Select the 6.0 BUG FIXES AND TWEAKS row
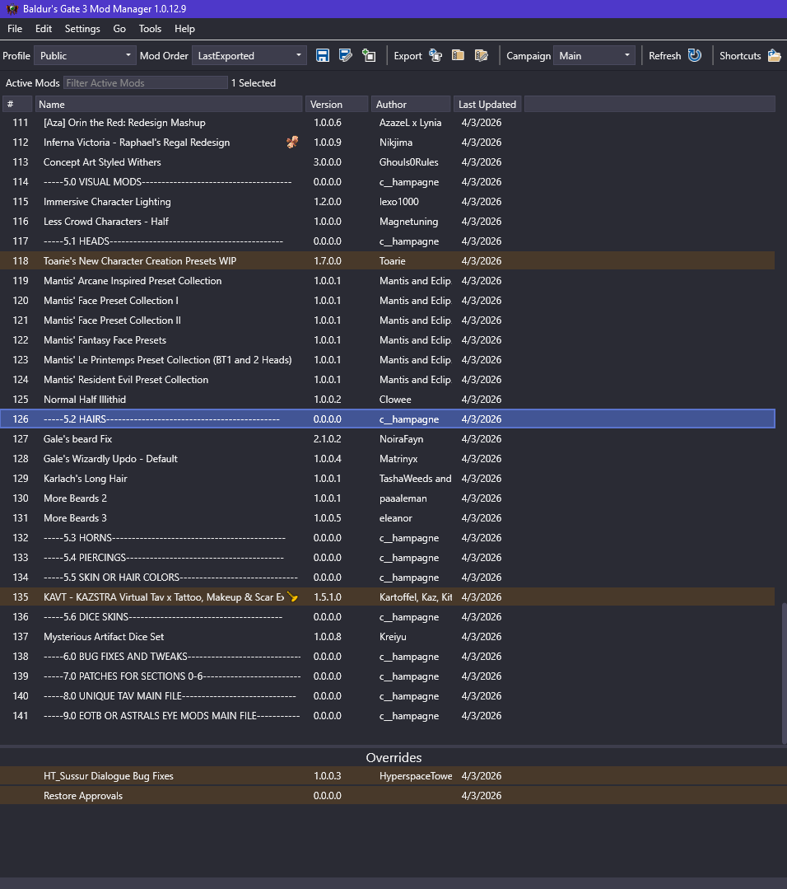 [388, 657]
